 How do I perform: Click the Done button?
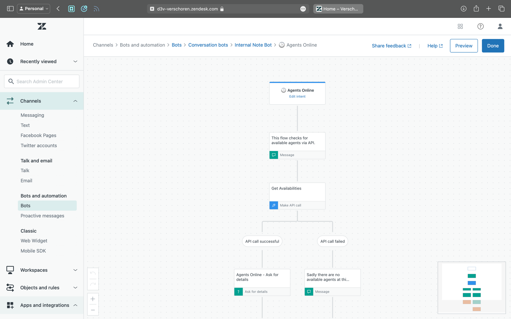pyautogui.click(x=493, y=46)
